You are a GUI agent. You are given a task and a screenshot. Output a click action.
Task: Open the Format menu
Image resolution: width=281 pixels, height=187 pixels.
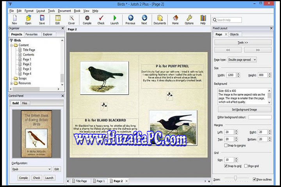click(29, 11)
